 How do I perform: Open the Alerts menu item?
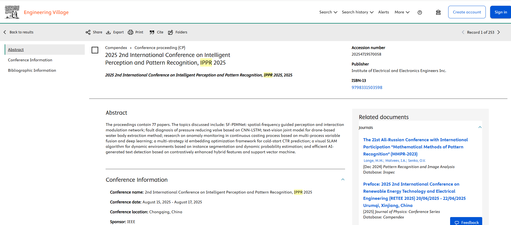[383, 12]
